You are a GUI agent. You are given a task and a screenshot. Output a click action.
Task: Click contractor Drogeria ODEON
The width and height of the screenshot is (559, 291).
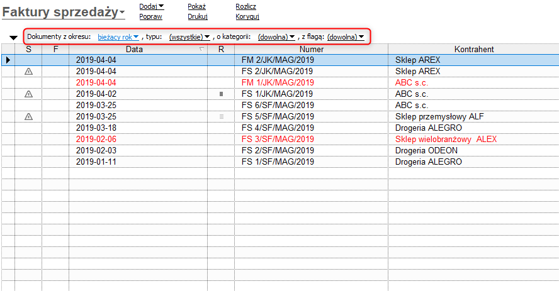click(426, 150)
